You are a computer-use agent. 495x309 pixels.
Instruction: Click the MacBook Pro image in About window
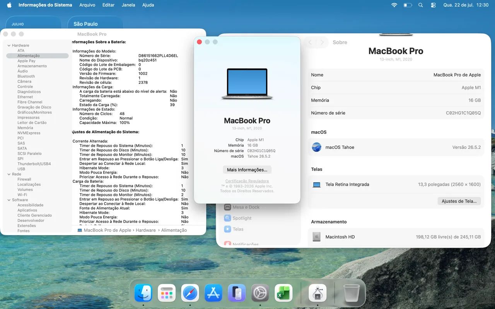click(x=247, y=84)
